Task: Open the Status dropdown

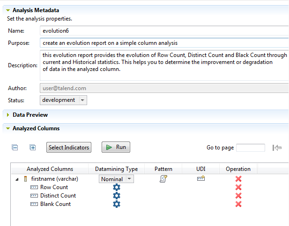Action: click(x=82, y=100)
